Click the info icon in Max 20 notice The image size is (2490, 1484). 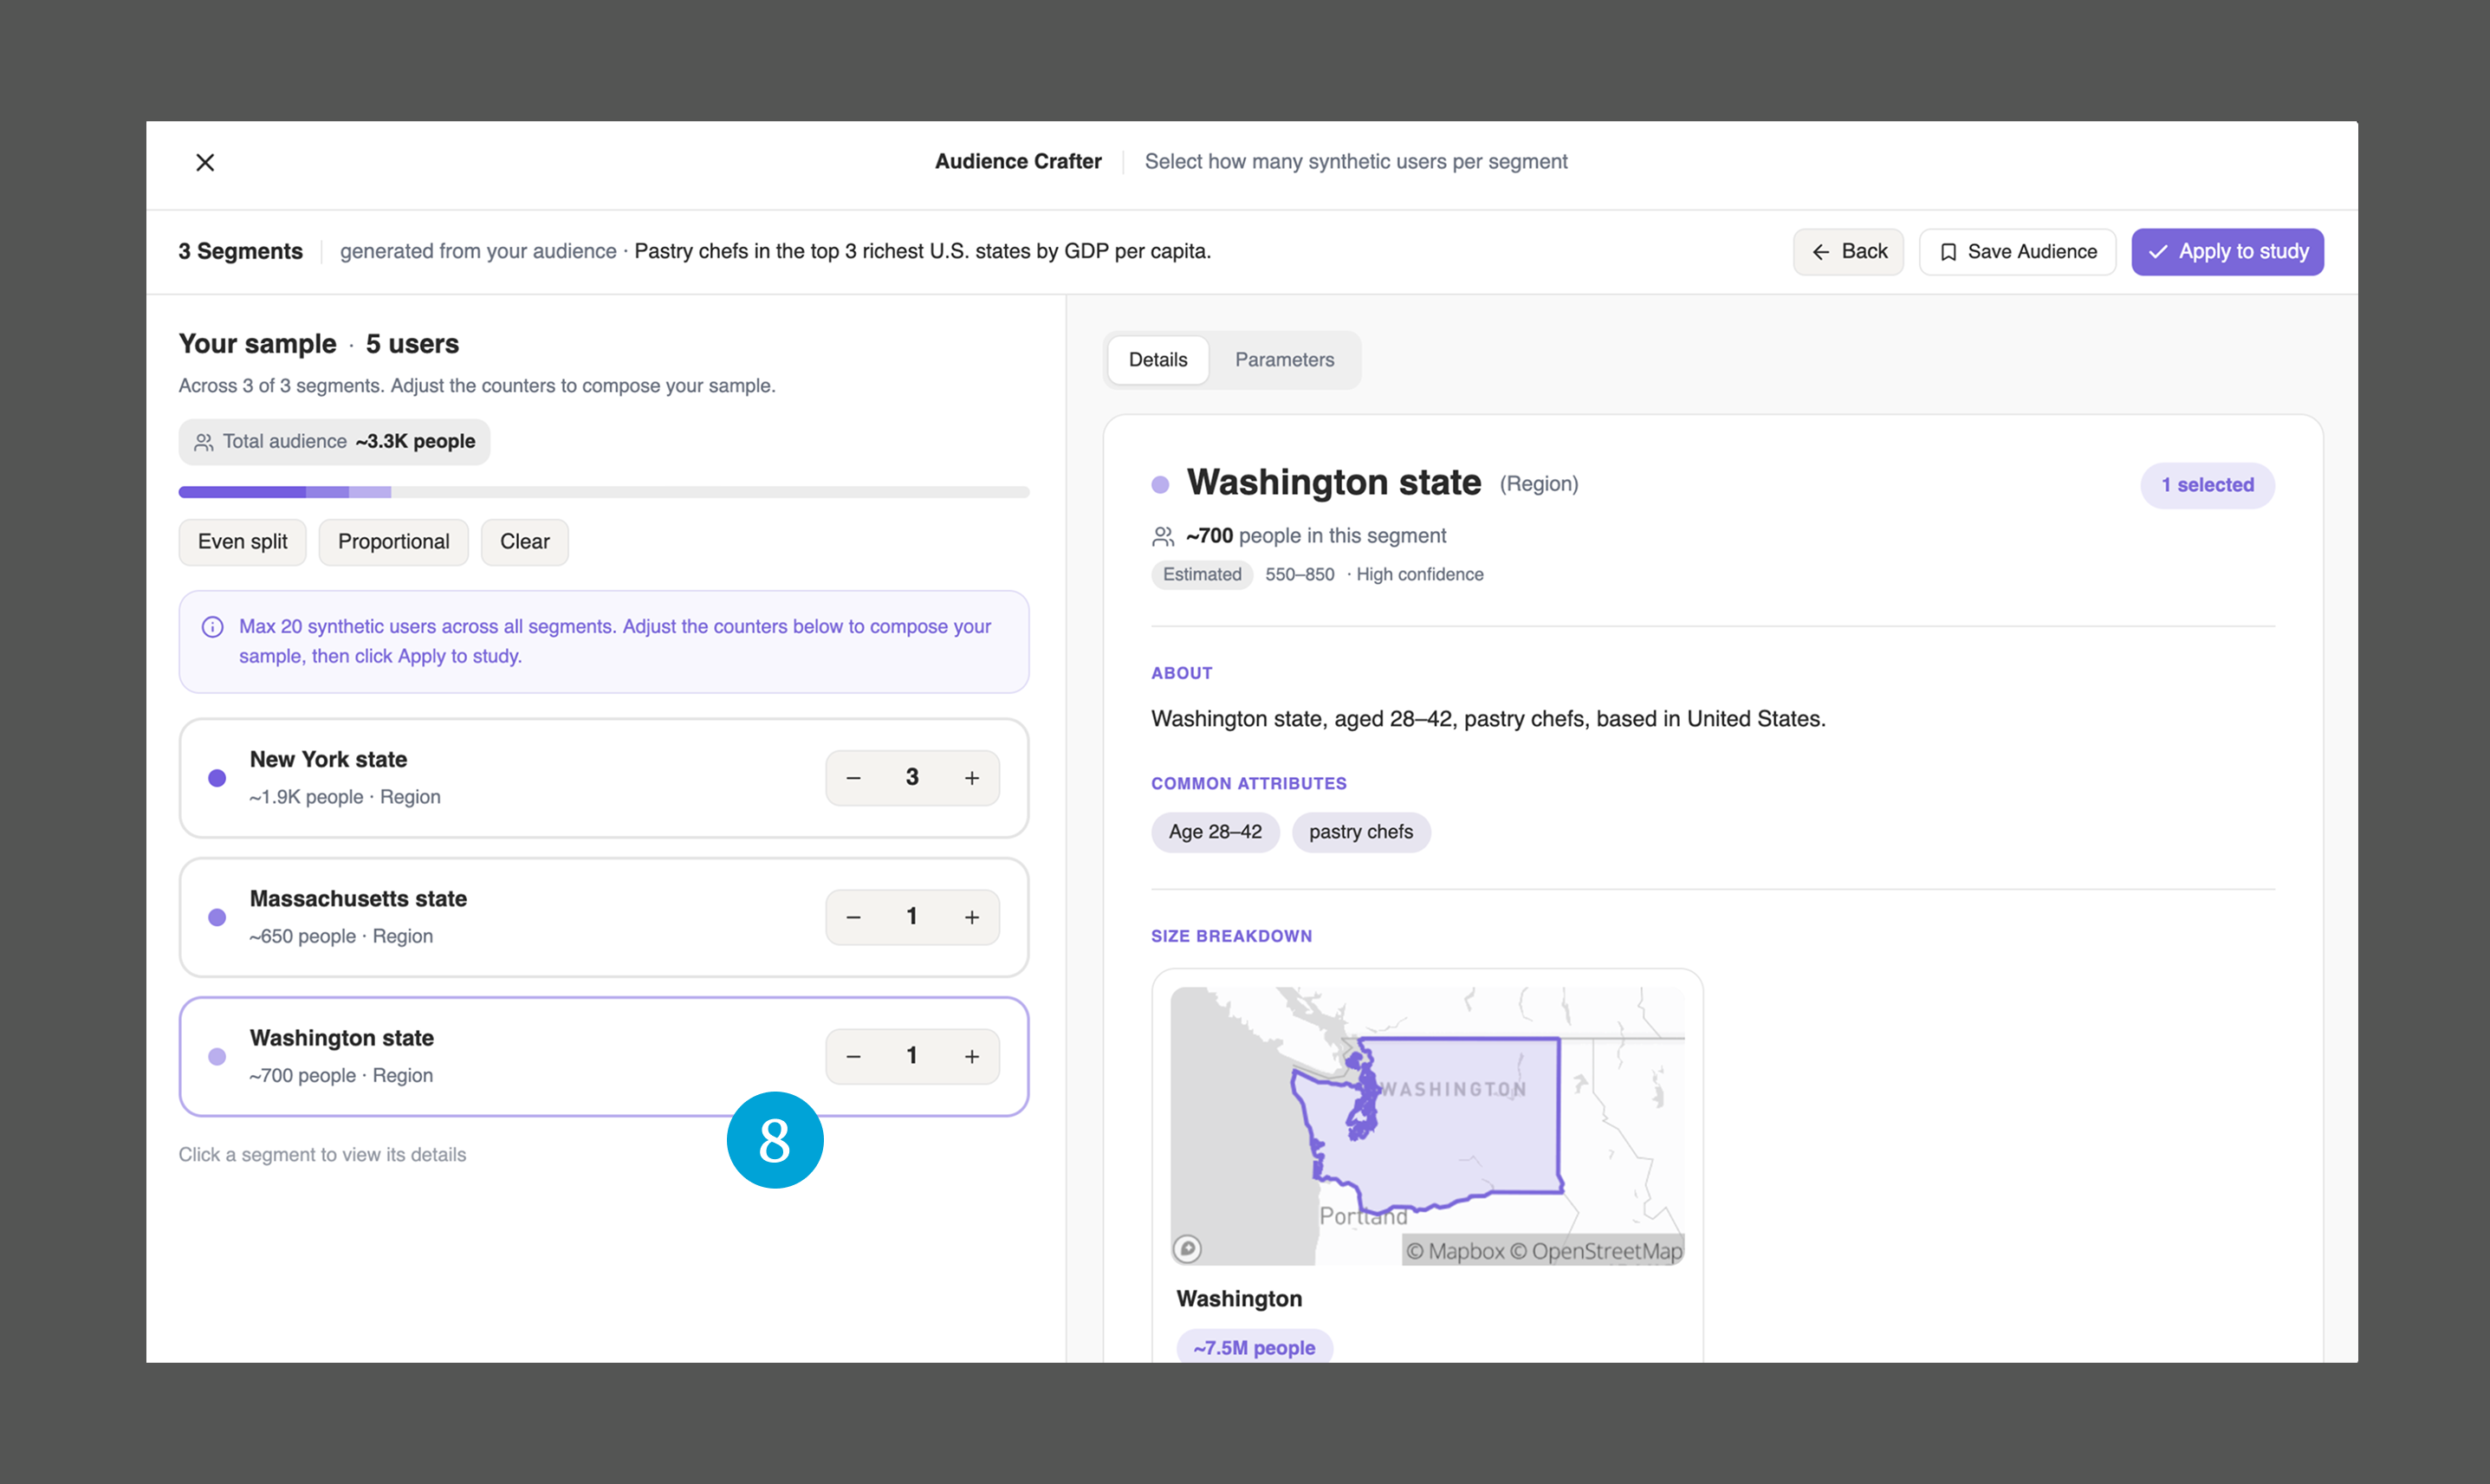(212, 627)
